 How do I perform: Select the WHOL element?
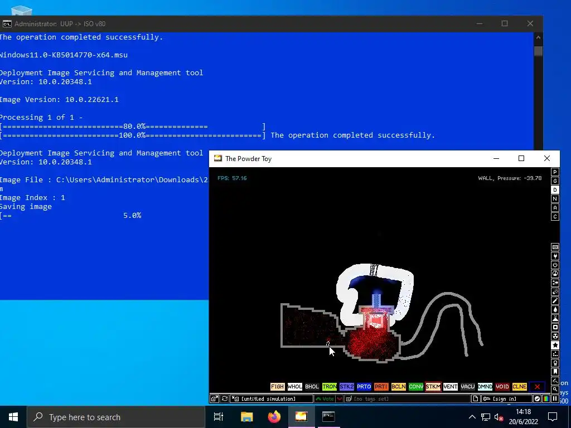click(x=294, y=387)
